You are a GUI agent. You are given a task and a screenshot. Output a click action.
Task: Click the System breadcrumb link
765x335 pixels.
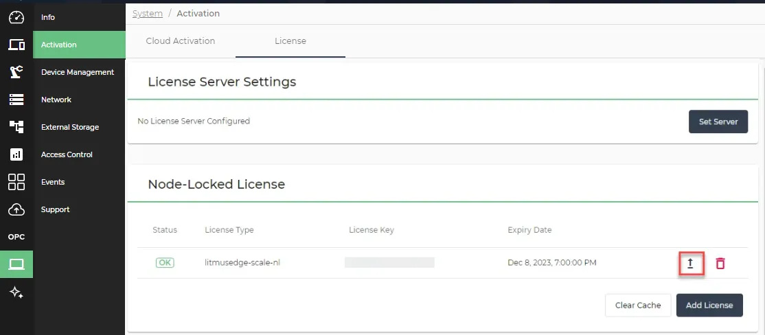(148, 14)
